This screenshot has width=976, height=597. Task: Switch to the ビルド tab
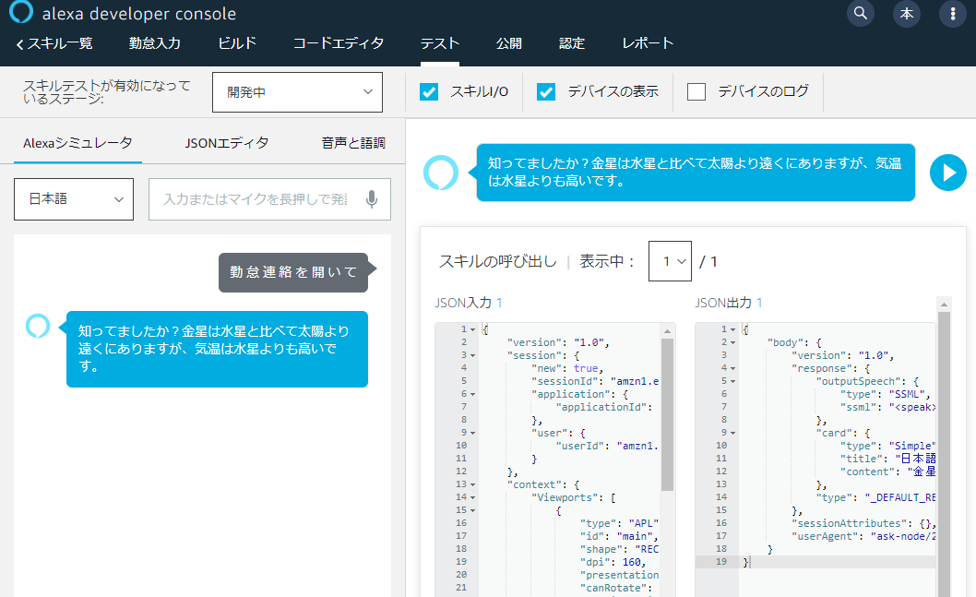237,43
